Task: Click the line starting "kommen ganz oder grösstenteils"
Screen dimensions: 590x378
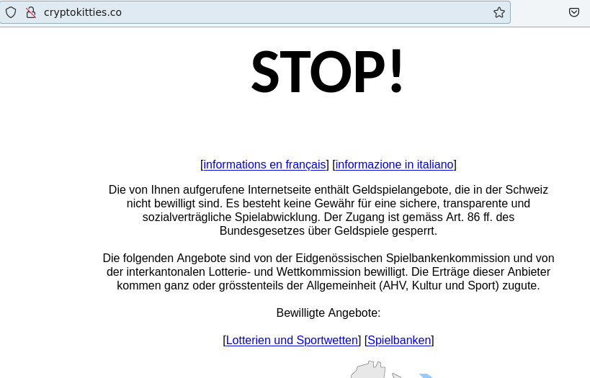Action: click(328, 286)
